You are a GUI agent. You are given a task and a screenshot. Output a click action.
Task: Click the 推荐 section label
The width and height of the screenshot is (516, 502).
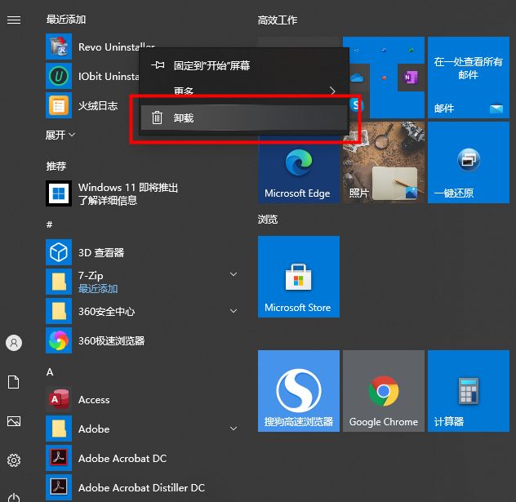click(56, 166)
